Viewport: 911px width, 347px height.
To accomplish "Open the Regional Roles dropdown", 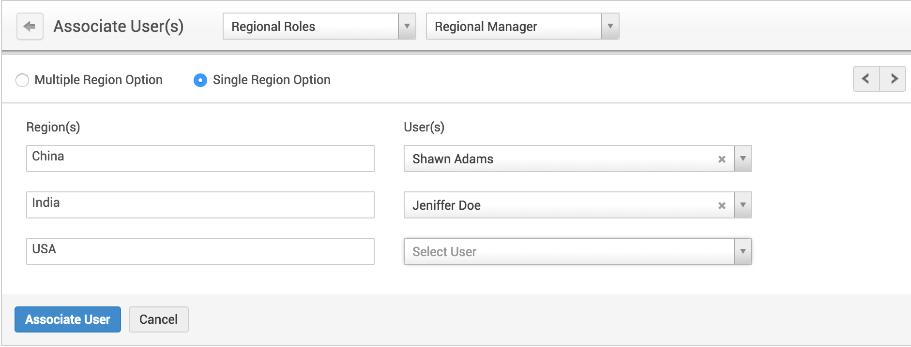I will point(319,26).
